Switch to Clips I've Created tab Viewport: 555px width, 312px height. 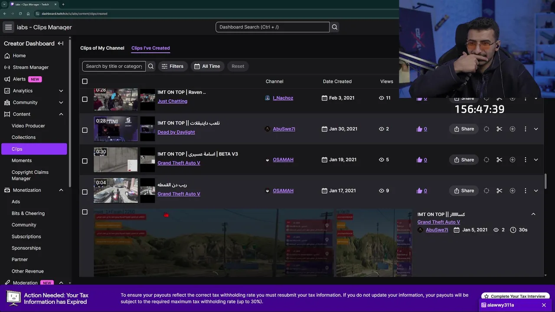point(150,48)
